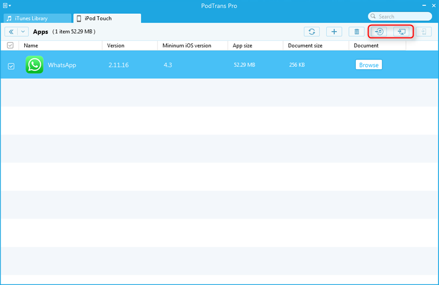This screenshot has width=439, height=285.
Task: Go back with the double-chevron icon
Action: coord(11,32)
